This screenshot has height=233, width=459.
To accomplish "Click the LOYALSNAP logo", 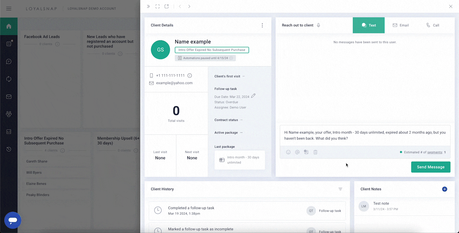I will click(42, 9).
